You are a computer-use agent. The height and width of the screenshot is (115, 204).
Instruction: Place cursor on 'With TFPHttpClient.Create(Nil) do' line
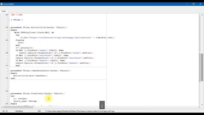(34, 33)
